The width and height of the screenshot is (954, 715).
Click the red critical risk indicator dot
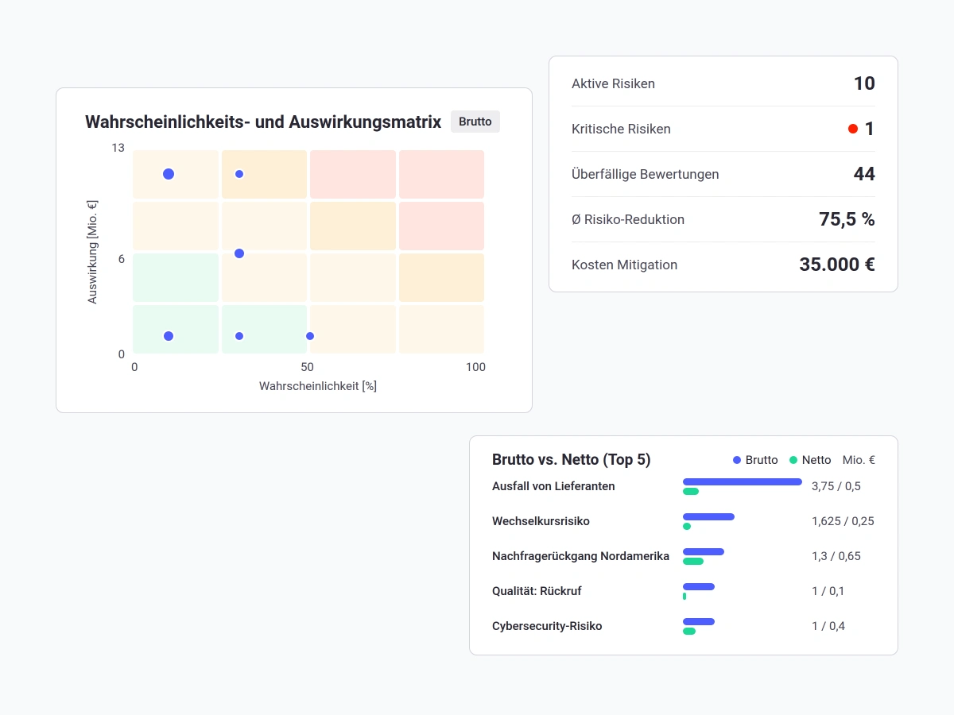(853, 129)
